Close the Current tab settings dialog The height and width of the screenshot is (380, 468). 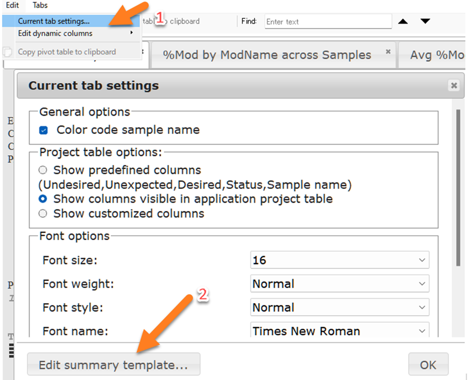click(454, 86)
